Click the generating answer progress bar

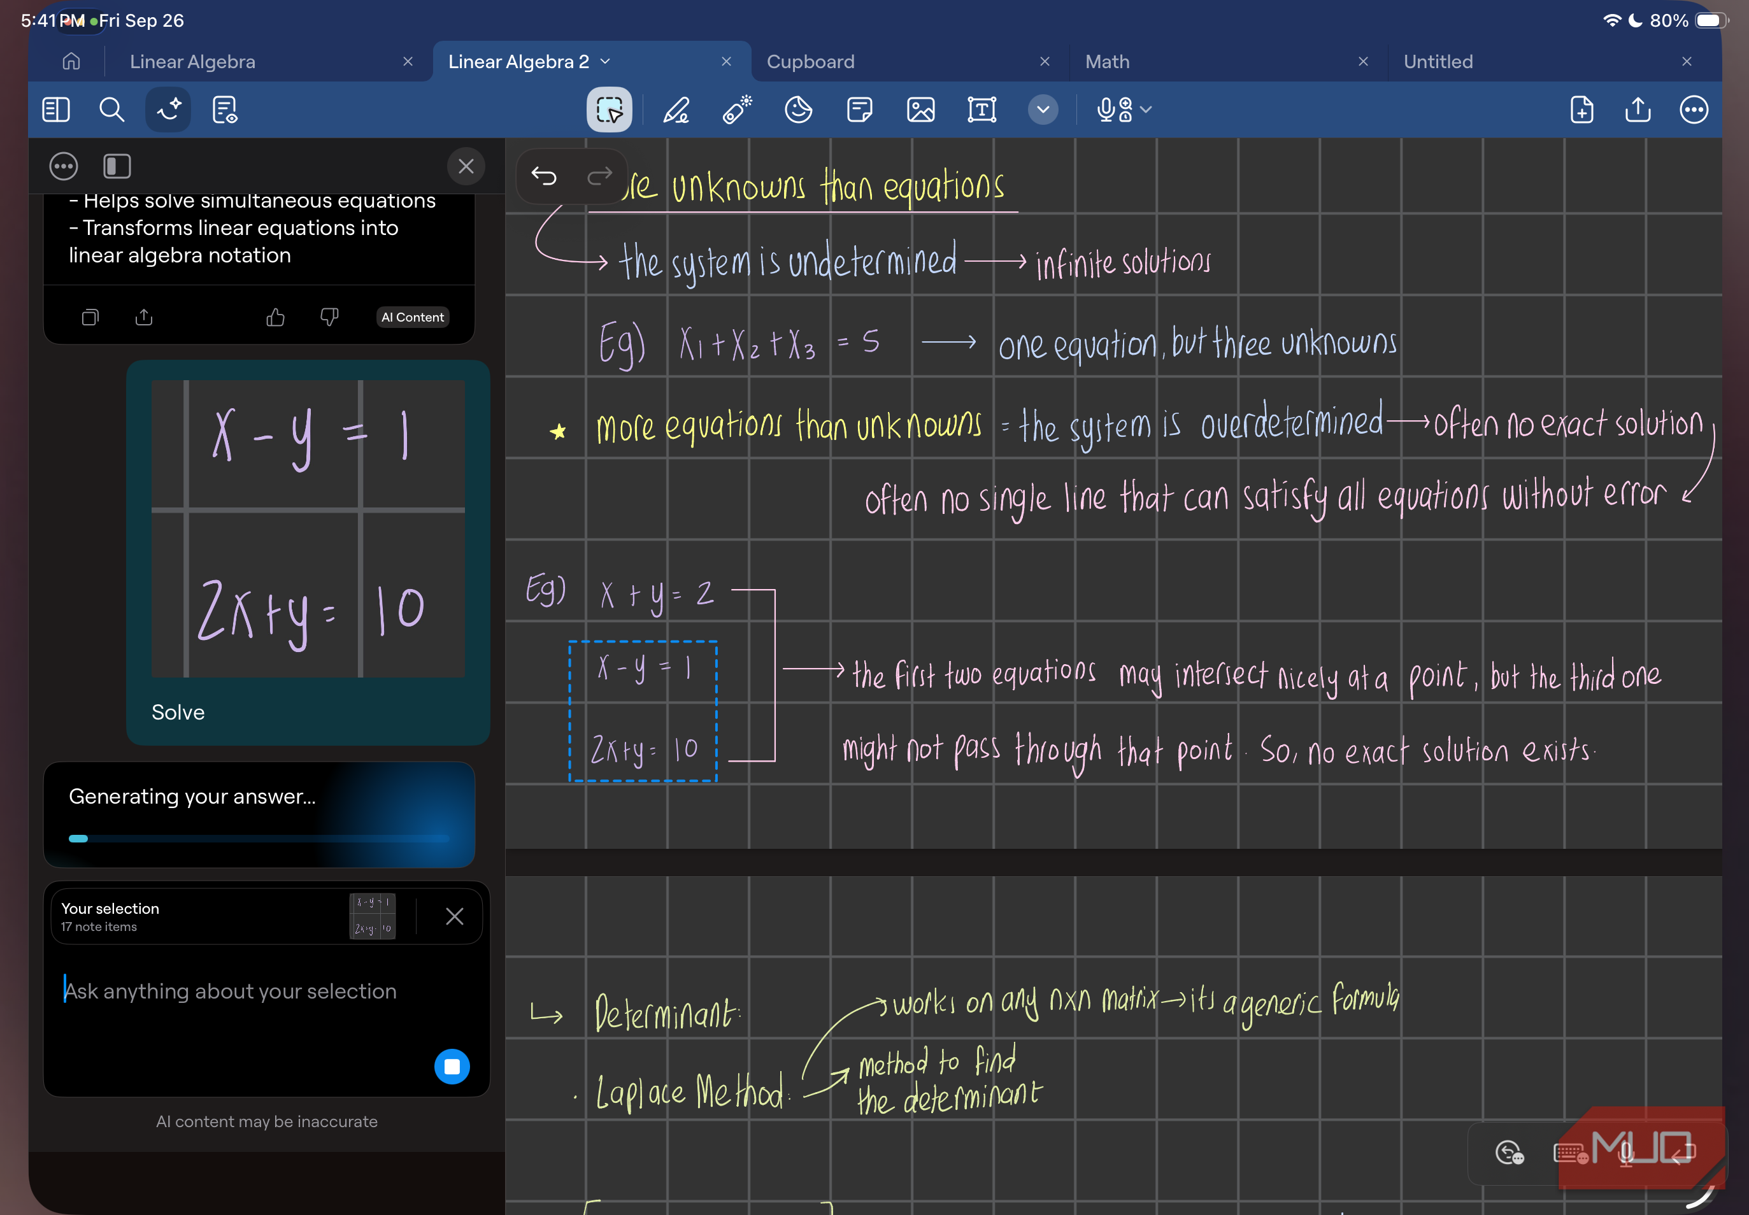259,838
